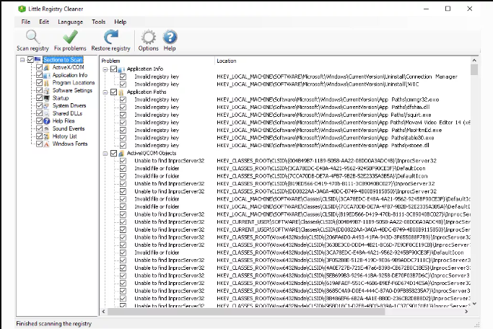Toggle the Sections to Scan root checkbox
The width and height of the screenshot is (493, 329).
pos(30,59)
